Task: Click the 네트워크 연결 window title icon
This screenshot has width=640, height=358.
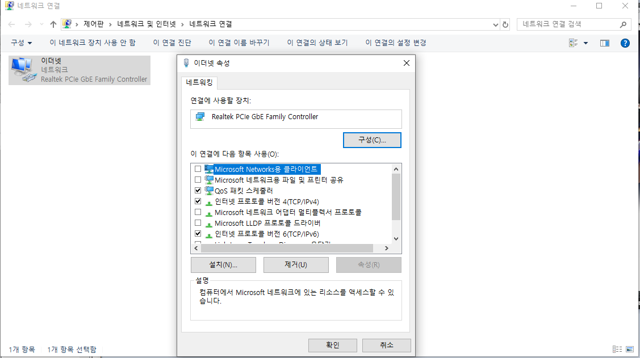Action: click(10, 6)
